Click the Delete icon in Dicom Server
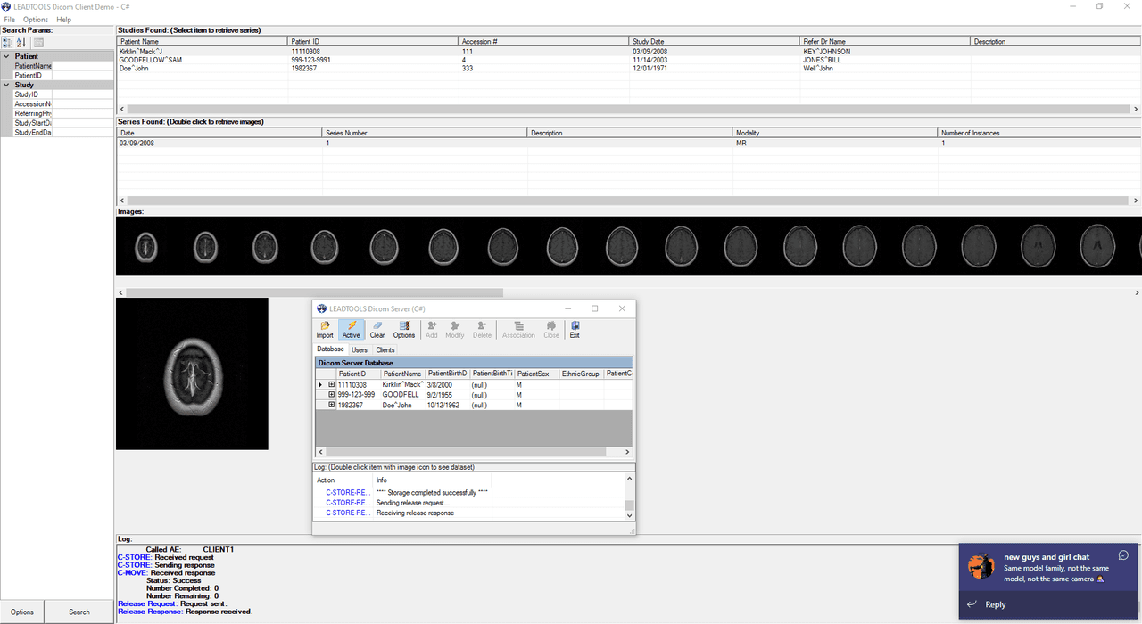 (482, 329)
